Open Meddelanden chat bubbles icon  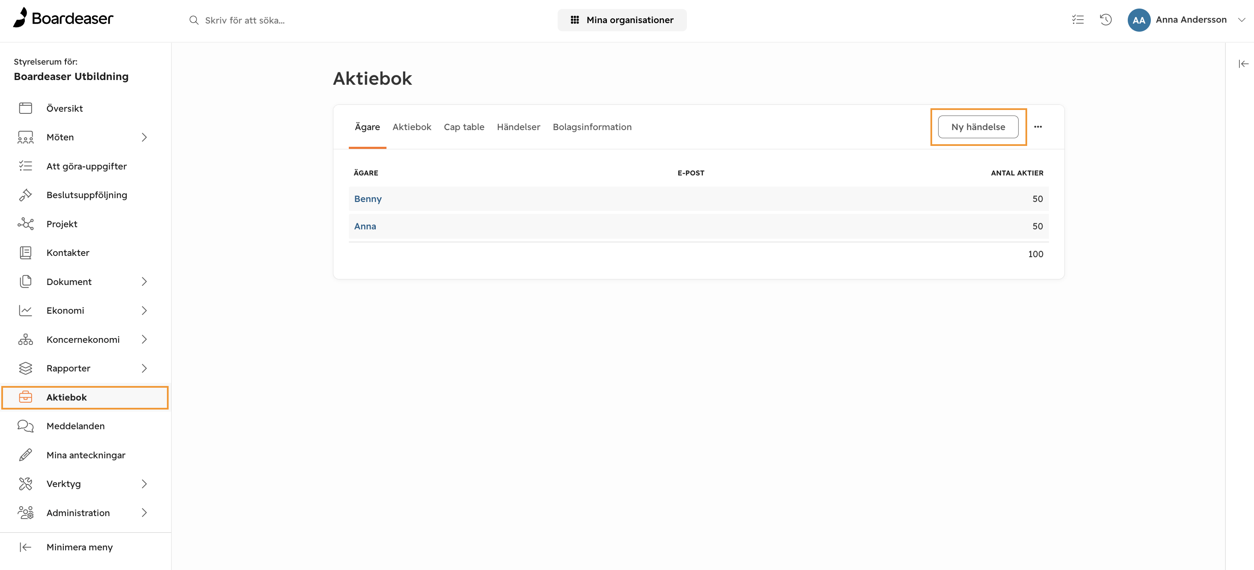pyautogui.click(x=25, y=426)
